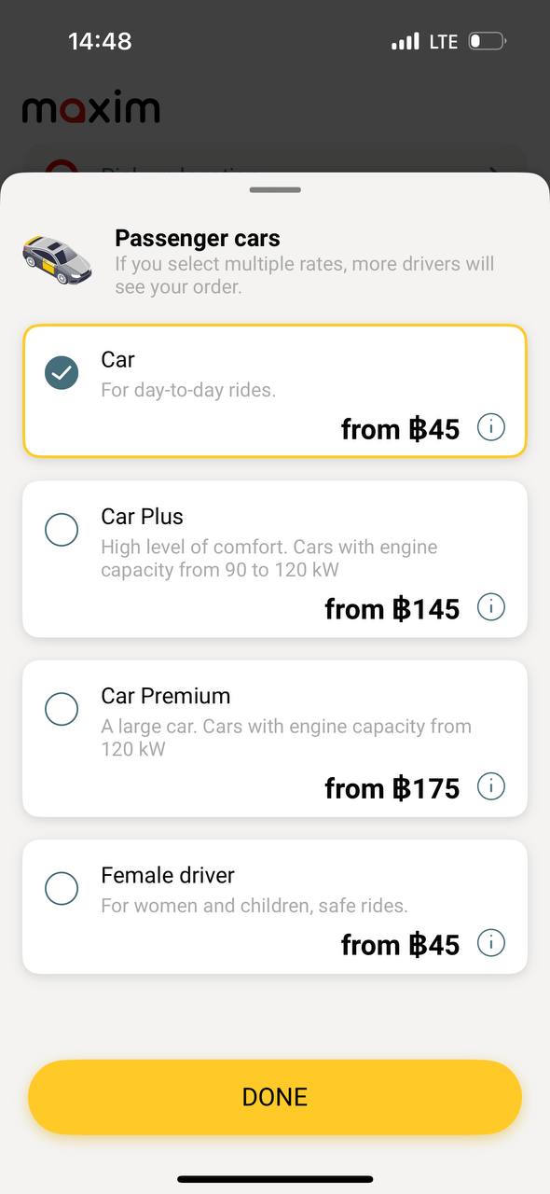This screenshot has width=550, height=1194.
Task: Confirm selection with the DONE button
Action: point(275,1097)
